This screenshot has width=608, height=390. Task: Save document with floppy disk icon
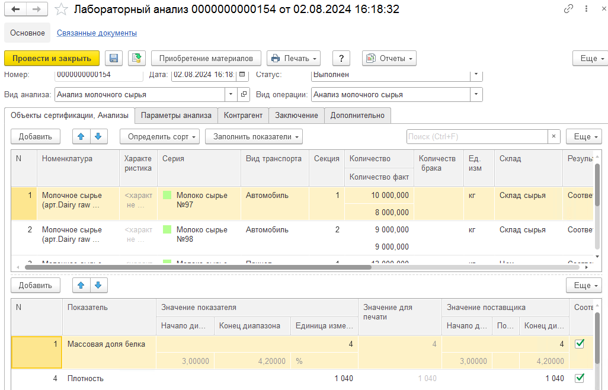pos(114,59)
